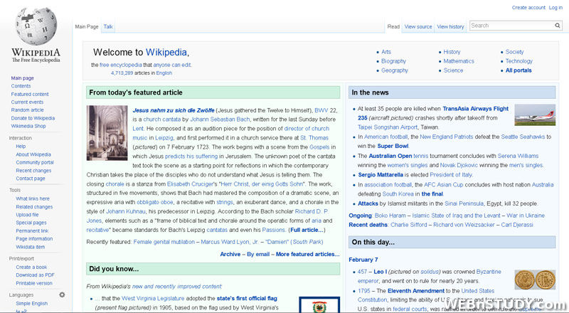Open the Help sidebar link
569x313 pixels.
pos(21,147)
